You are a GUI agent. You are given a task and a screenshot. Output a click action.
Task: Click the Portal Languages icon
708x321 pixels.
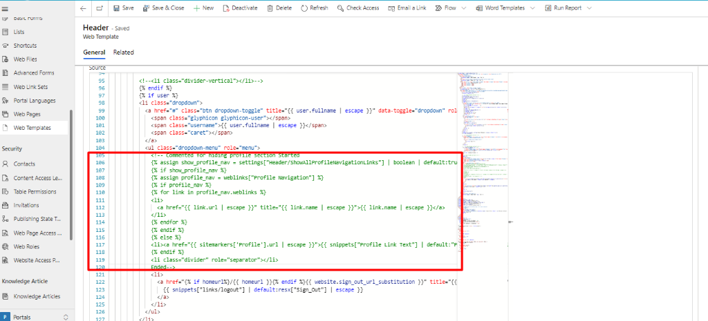coord(6,101)
